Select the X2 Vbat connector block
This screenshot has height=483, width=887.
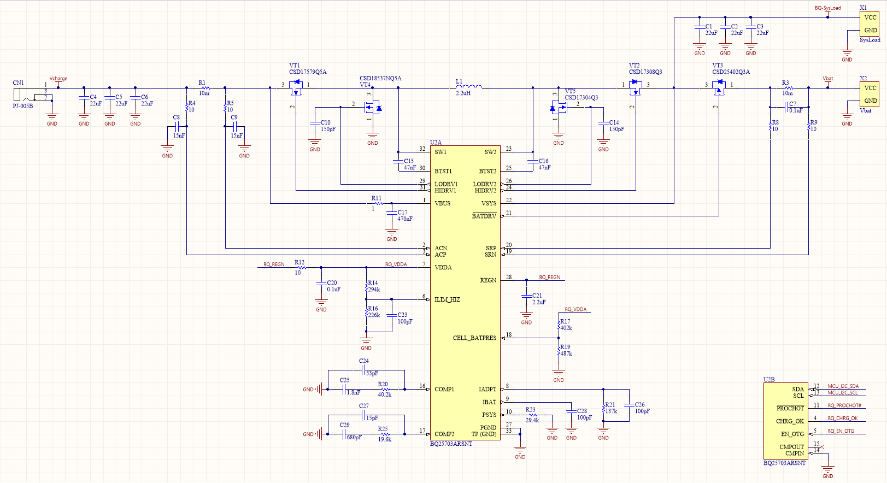869,94
